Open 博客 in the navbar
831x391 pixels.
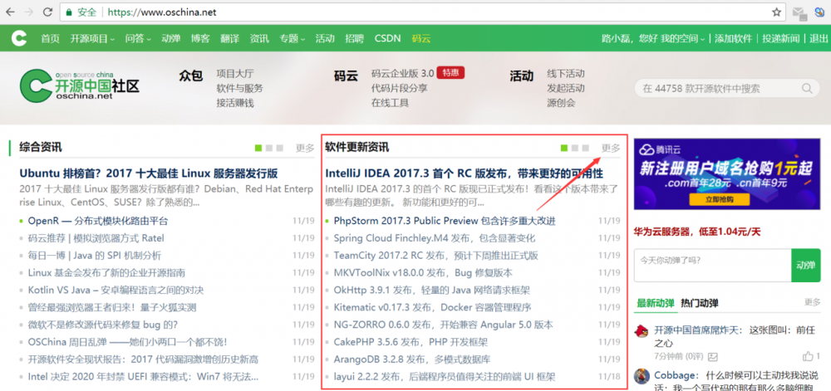tap(200, 39)
